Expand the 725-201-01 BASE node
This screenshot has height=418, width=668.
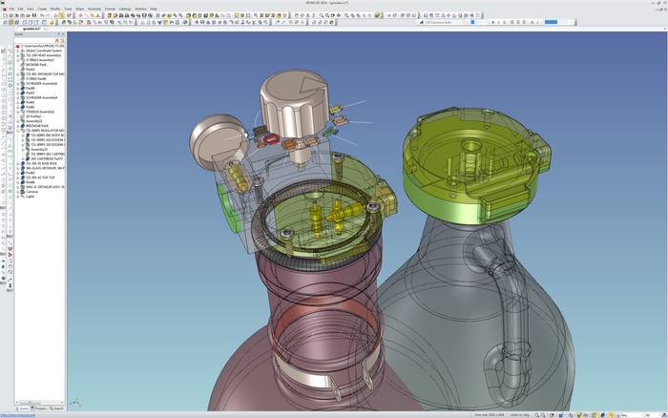[x=18, y=163]
